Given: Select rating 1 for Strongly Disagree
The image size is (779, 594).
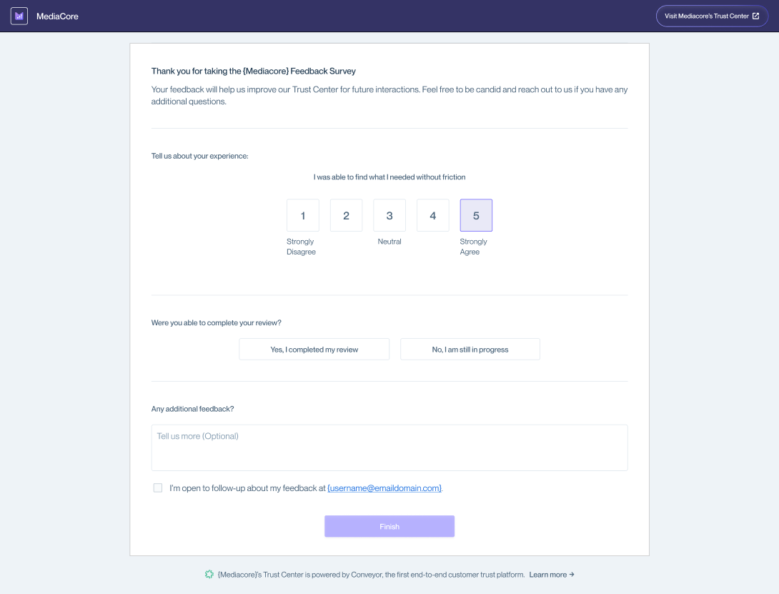Looking at the screenshot, I should [x=303, y=214].
